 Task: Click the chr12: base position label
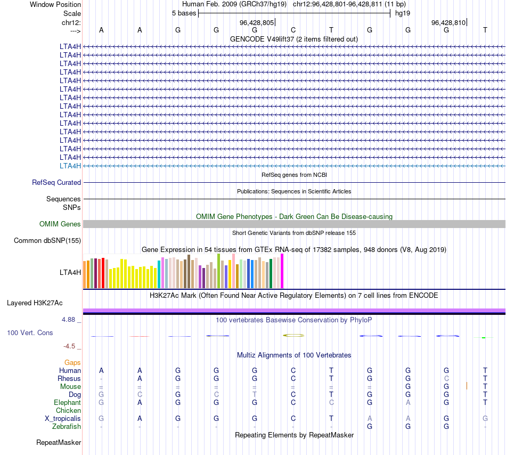coord(71,22)
